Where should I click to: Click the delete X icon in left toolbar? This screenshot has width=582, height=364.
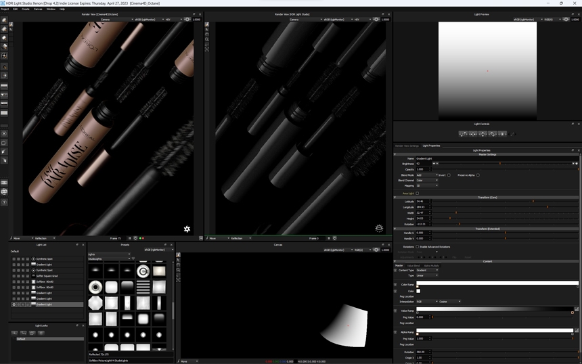[x=4, y=133]
